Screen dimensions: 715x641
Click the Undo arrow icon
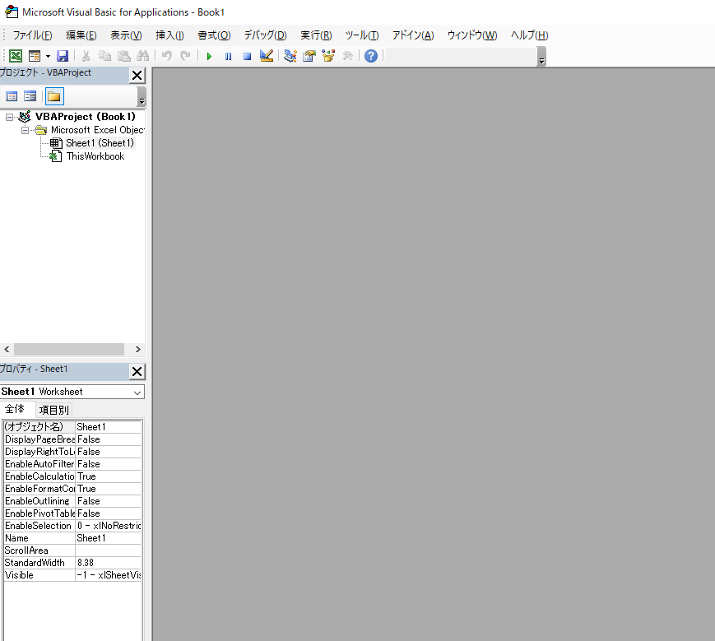(x=166, y=56)
